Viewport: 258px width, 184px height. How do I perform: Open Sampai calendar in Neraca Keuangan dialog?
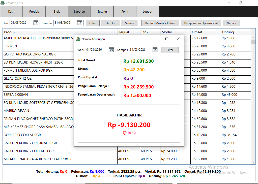(x=155, y=50)
